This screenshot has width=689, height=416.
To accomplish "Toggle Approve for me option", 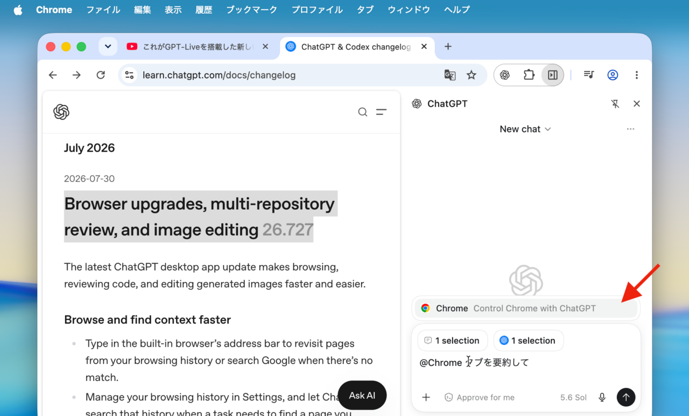I will pos(480,397).
